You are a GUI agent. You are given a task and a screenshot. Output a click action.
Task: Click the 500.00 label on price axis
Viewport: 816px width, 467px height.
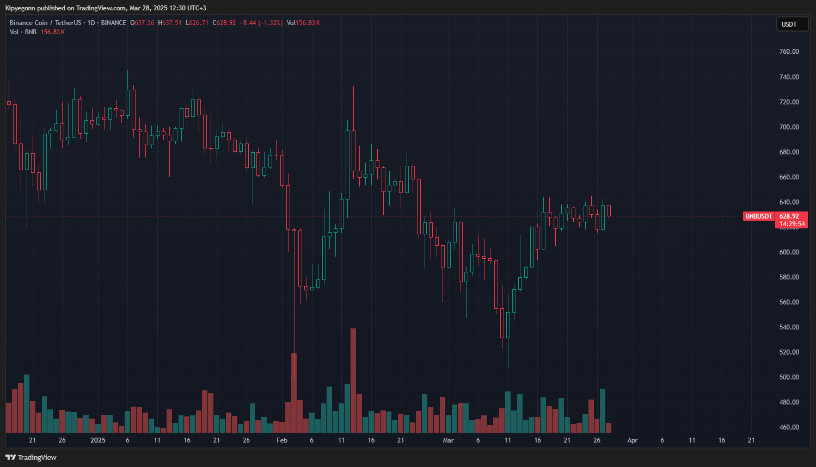[x=789, y=377]
